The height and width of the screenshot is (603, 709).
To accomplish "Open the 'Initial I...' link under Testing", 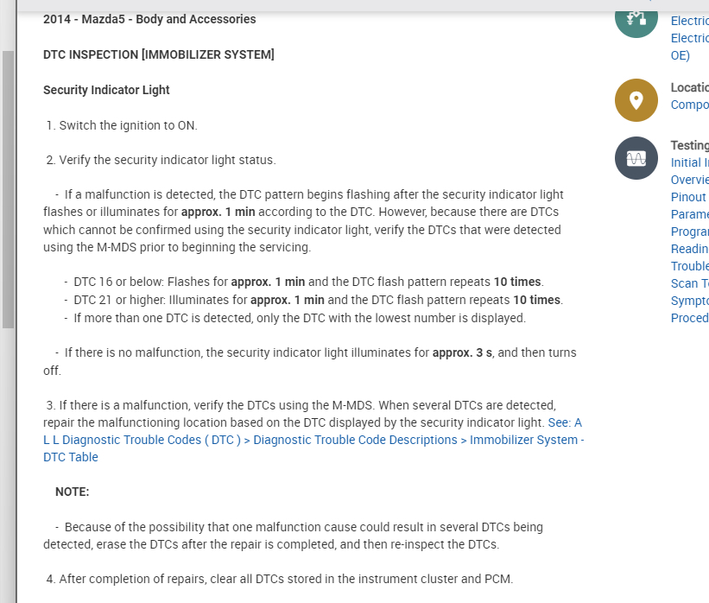I will (690, 162).
